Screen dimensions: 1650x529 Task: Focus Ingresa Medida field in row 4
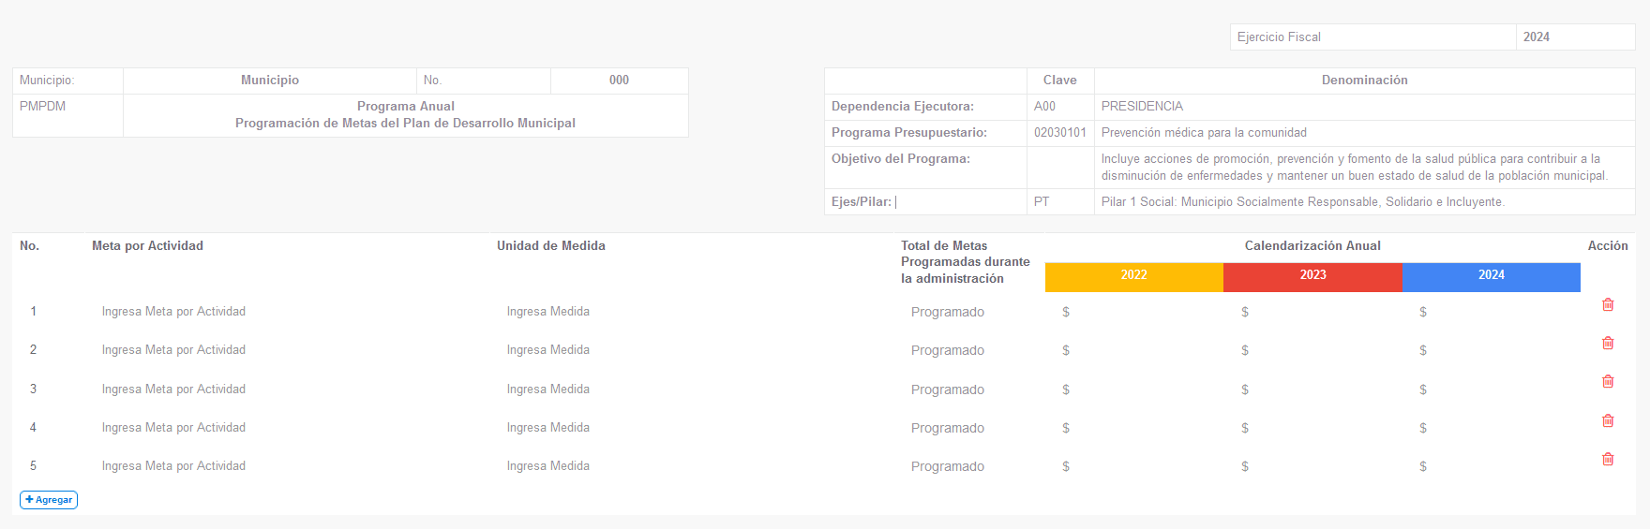click(x=691, y=428)
